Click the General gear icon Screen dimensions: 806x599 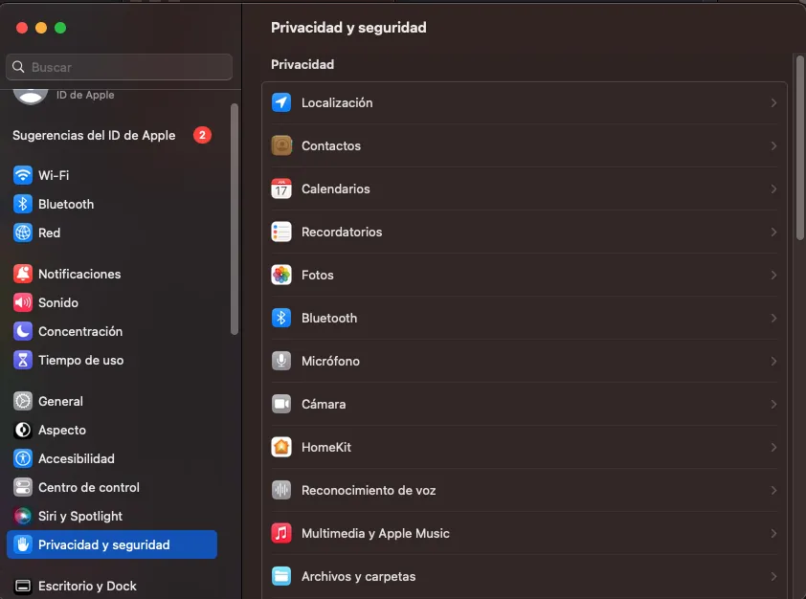point(23,401)
